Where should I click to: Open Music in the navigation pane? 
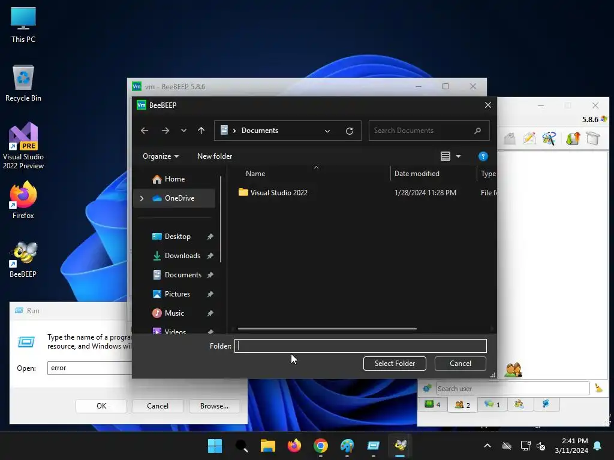coord(174,313)
